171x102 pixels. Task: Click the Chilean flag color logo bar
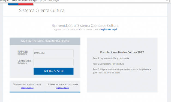click(x=21, y=4)
